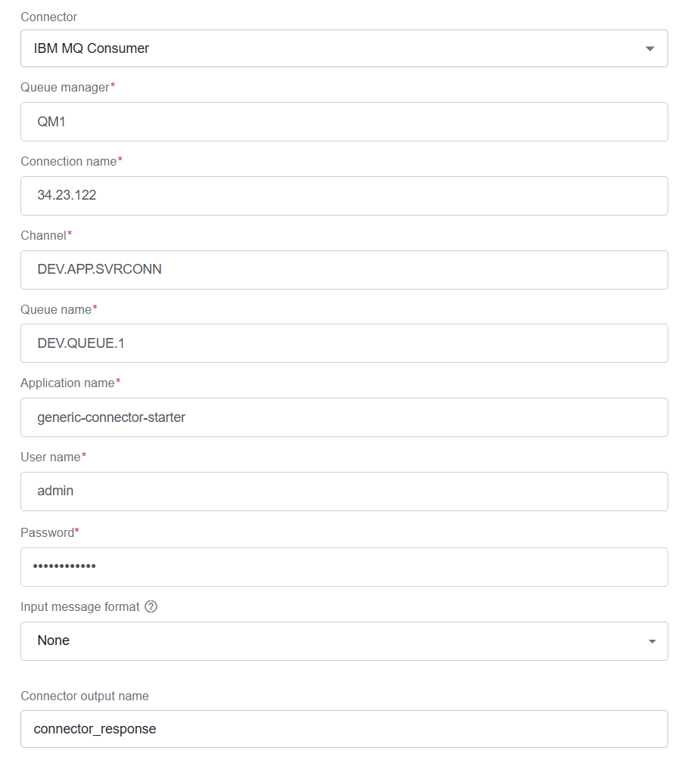Click the 'Connection name' label
This screenshot has width=694, height=766.
point(68,162)
